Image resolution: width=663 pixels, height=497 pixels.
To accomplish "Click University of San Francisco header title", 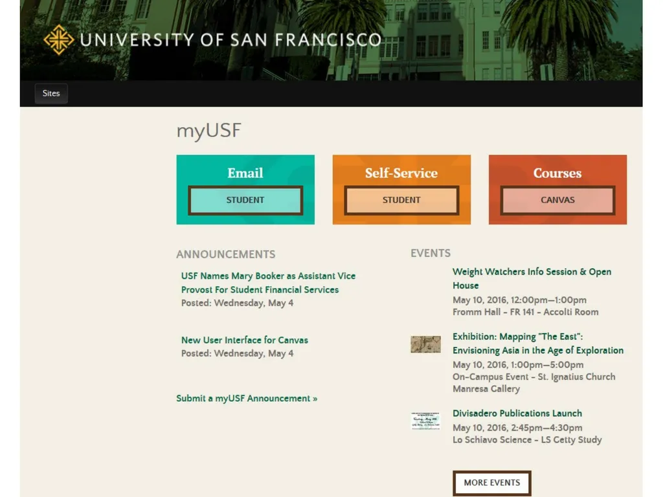I will click(x=231, y=39).
